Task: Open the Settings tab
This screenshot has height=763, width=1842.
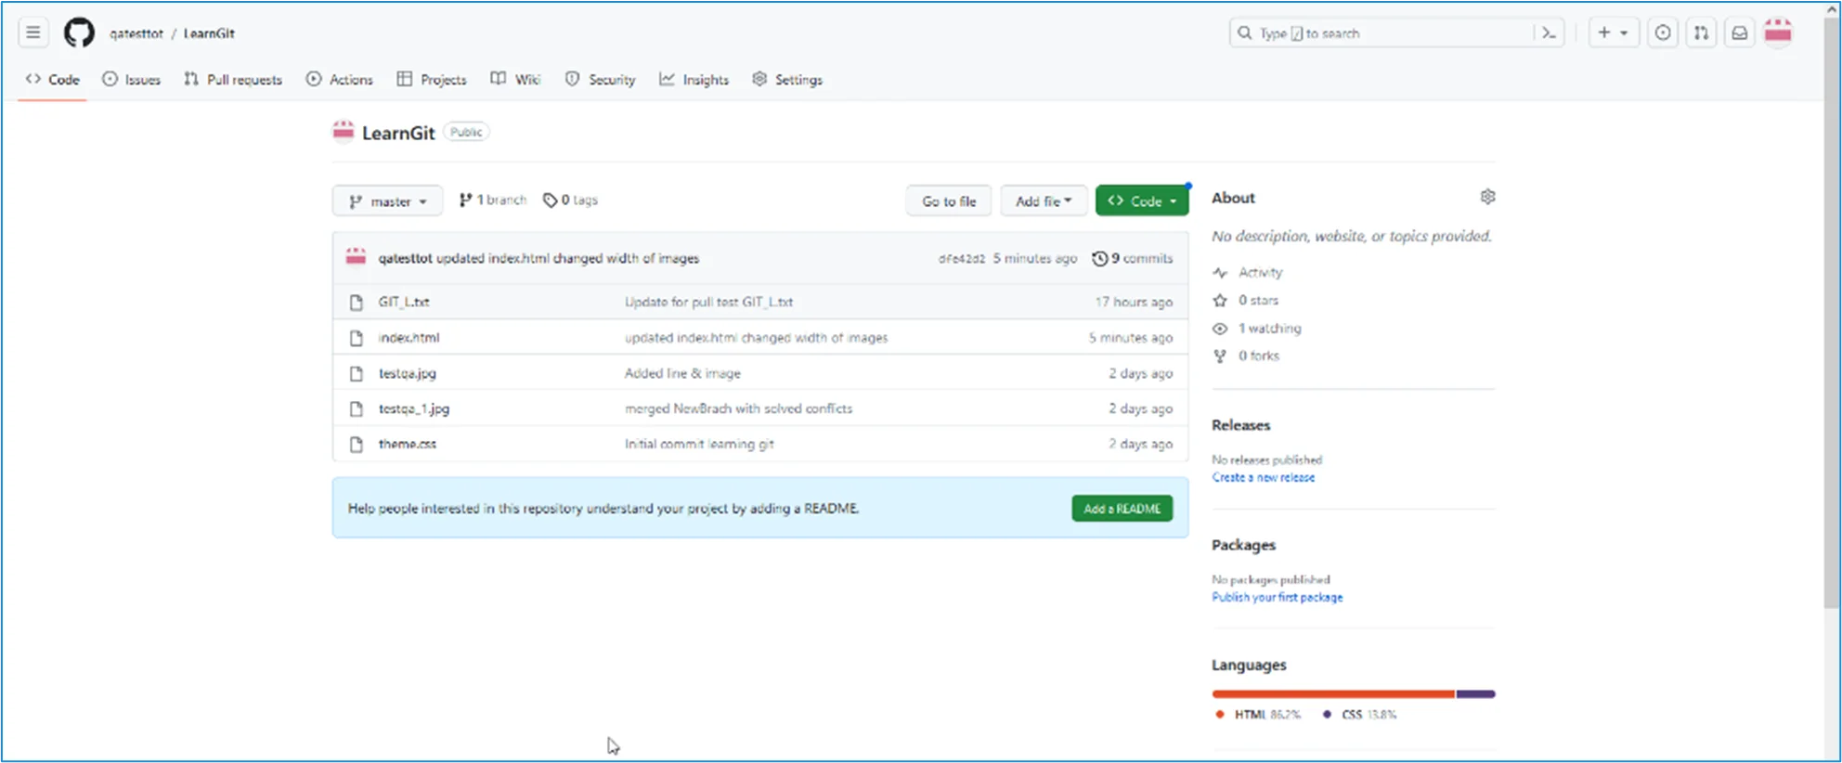Action: [x=787, y=80]
